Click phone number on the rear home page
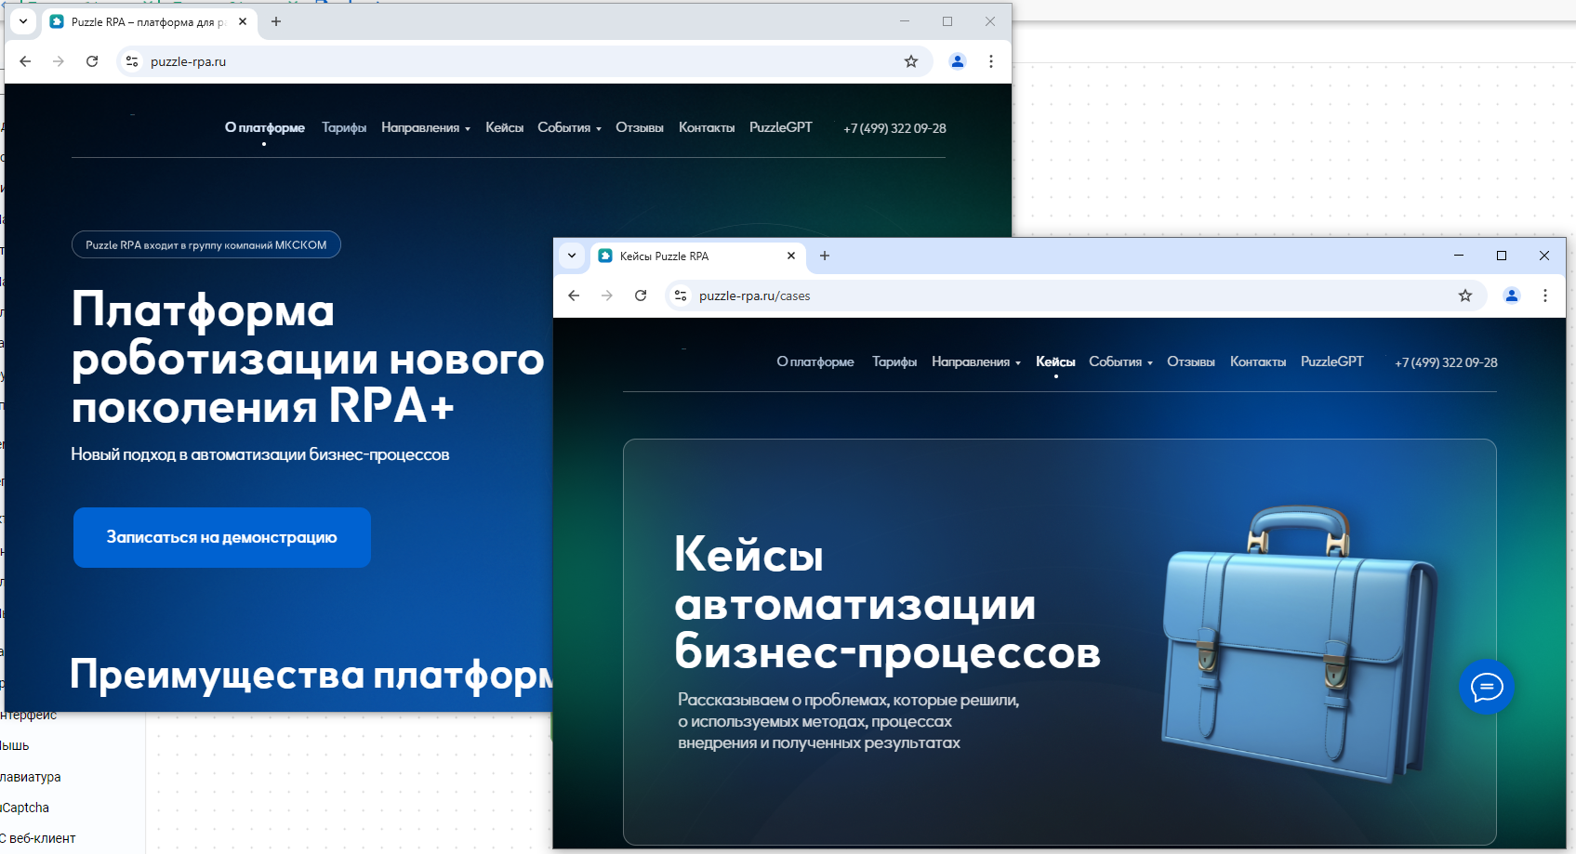This screenshot has width=1576, height=854. click(894, 128)
